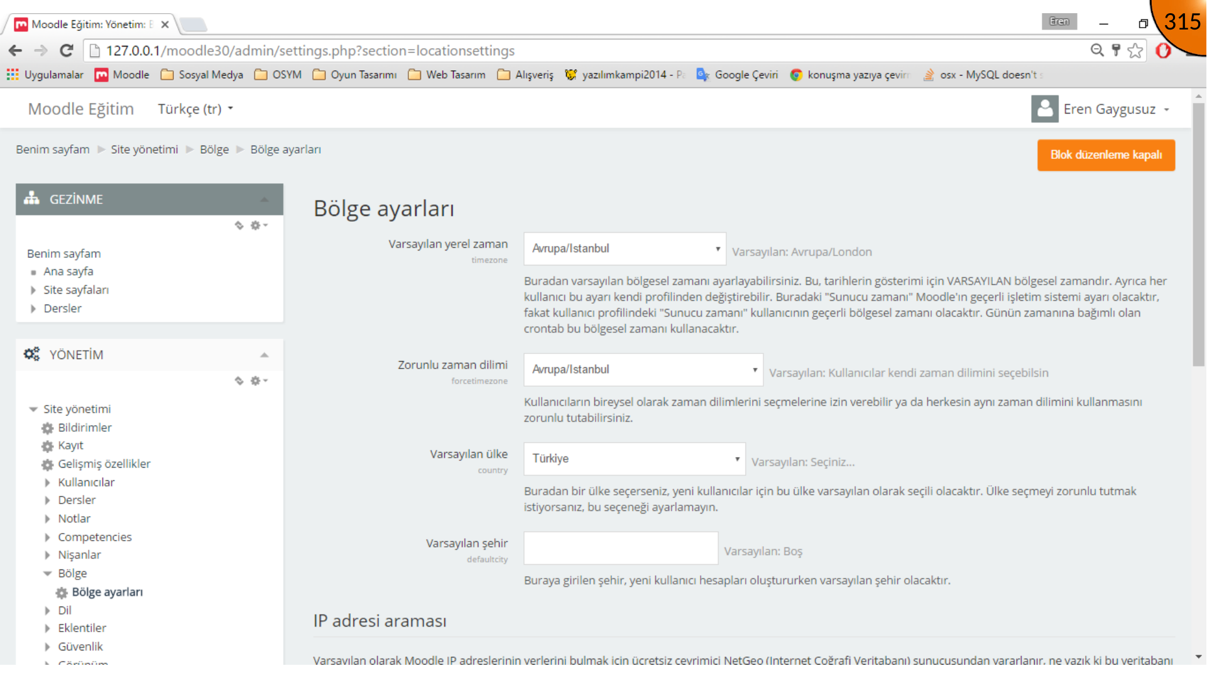
Task: Open the Zorunlu zaman dilimi dropdown
Action: (x=643, y=370)
